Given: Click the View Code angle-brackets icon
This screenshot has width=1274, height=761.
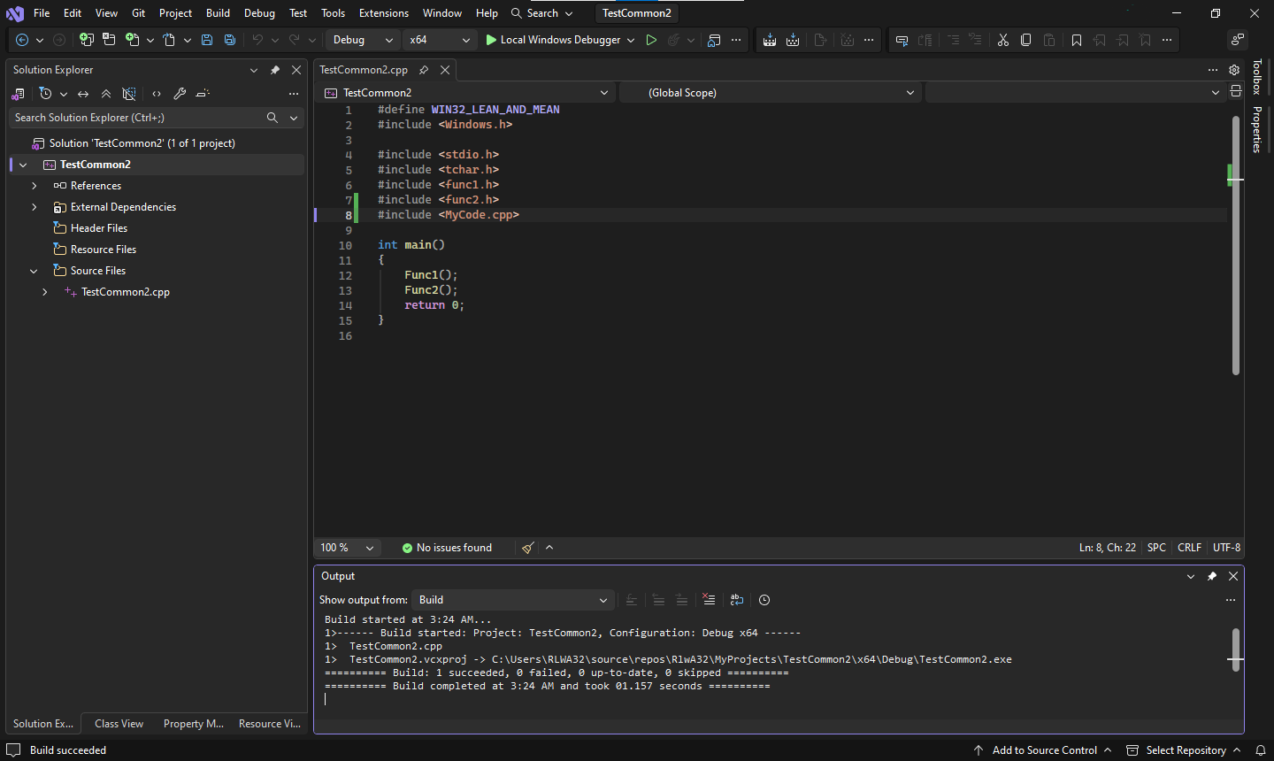Looking at the screenshot, I should point(157,94).
